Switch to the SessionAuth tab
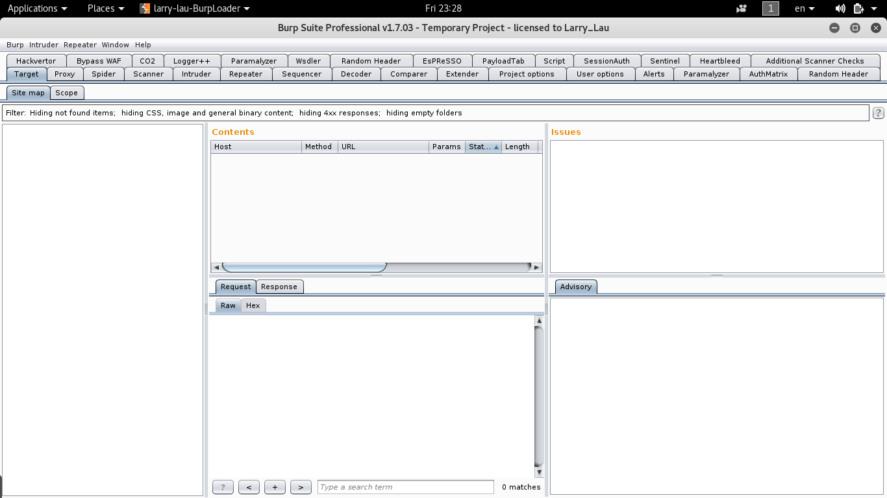887x498 pixels. point(607,61)
